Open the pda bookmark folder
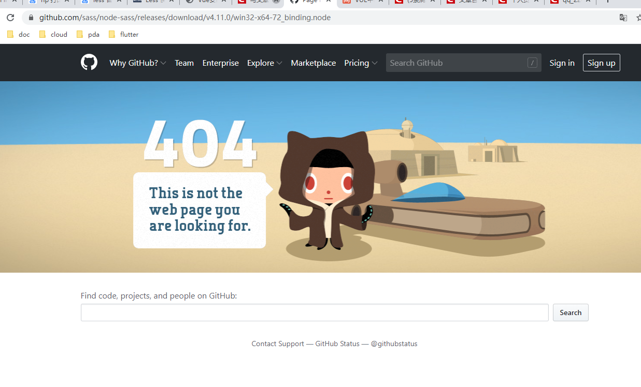641x387 pixels. 88,35
